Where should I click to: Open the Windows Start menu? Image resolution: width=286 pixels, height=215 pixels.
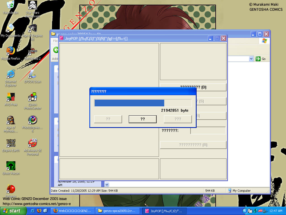point(12,211)
